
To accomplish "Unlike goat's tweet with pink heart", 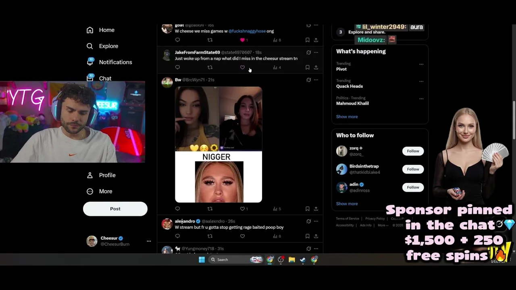I will (242, 40).
